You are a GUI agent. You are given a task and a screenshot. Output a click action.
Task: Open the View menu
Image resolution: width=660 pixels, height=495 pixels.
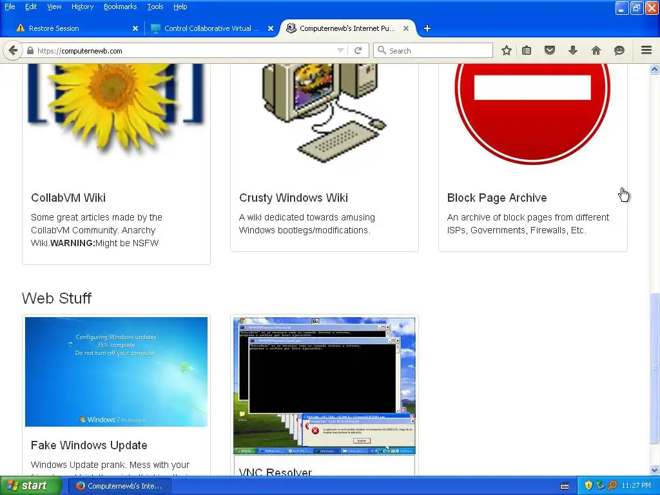point(54,6)
